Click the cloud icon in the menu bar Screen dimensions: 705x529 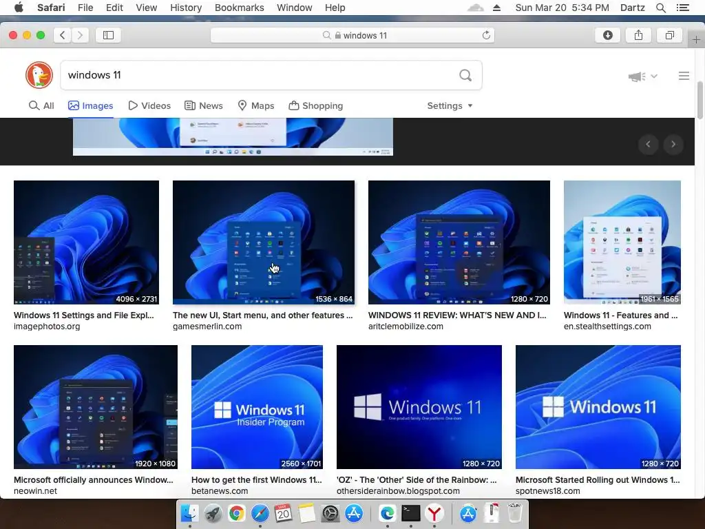475,8
